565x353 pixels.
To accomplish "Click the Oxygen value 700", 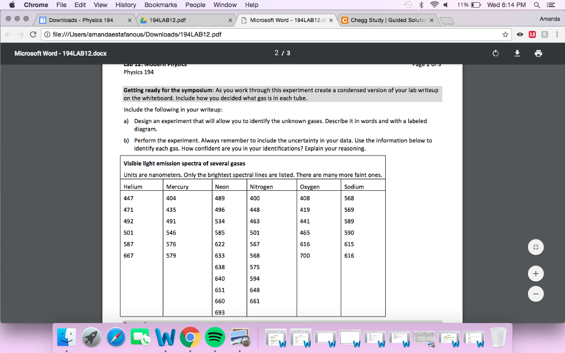I will tap(305, 255).
